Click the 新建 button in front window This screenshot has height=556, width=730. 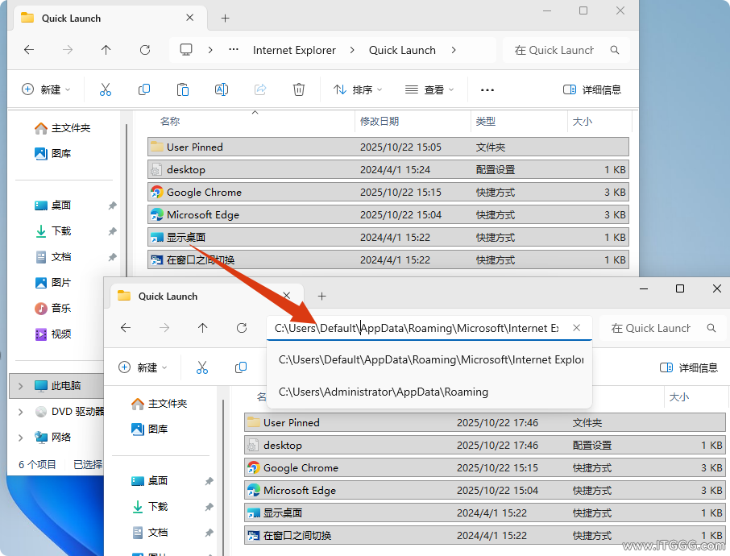pyautogui.click(x=143, y=367)
